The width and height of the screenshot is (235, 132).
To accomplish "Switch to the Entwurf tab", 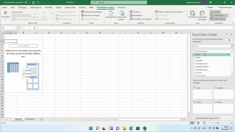I will click(121, 7).
